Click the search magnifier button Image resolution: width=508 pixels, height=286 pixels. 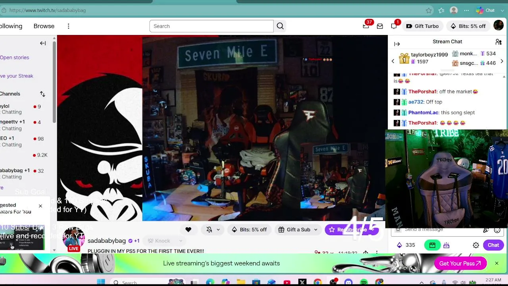(x=280, y=26)
